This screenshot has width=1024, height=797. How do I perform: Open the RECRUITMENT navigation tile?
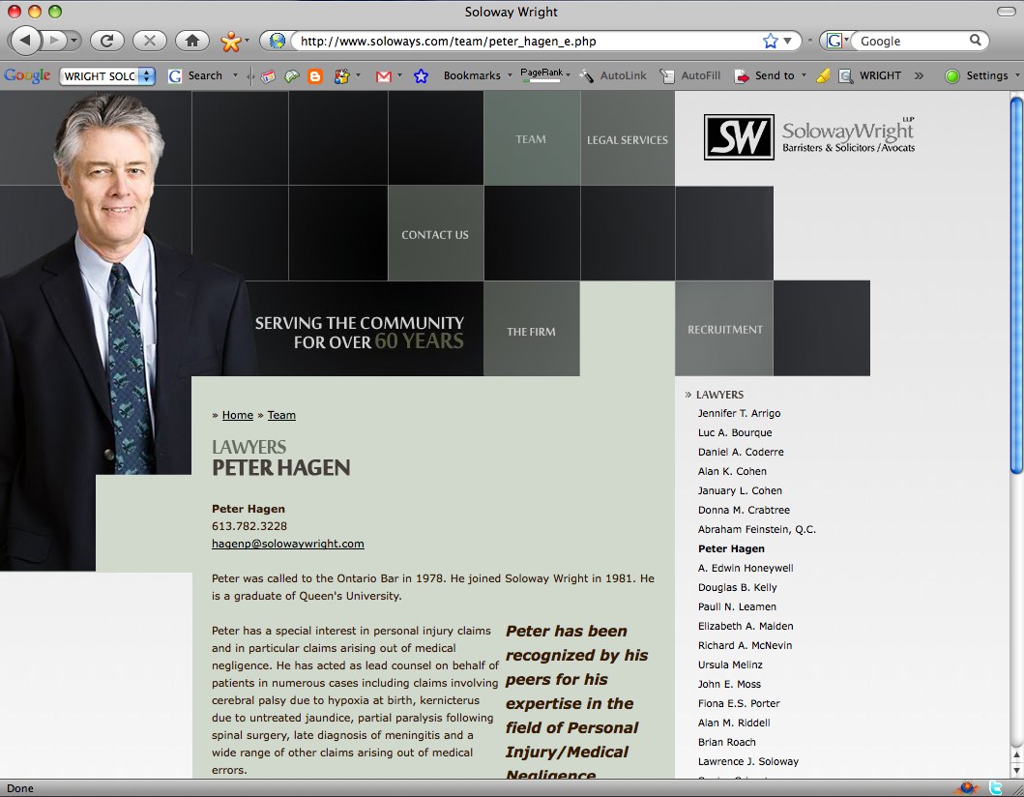[x=724, y=329]
